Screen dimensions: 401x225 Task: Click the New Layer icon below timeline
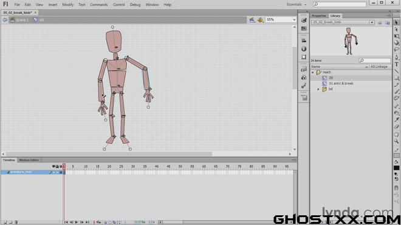[5, 222]
